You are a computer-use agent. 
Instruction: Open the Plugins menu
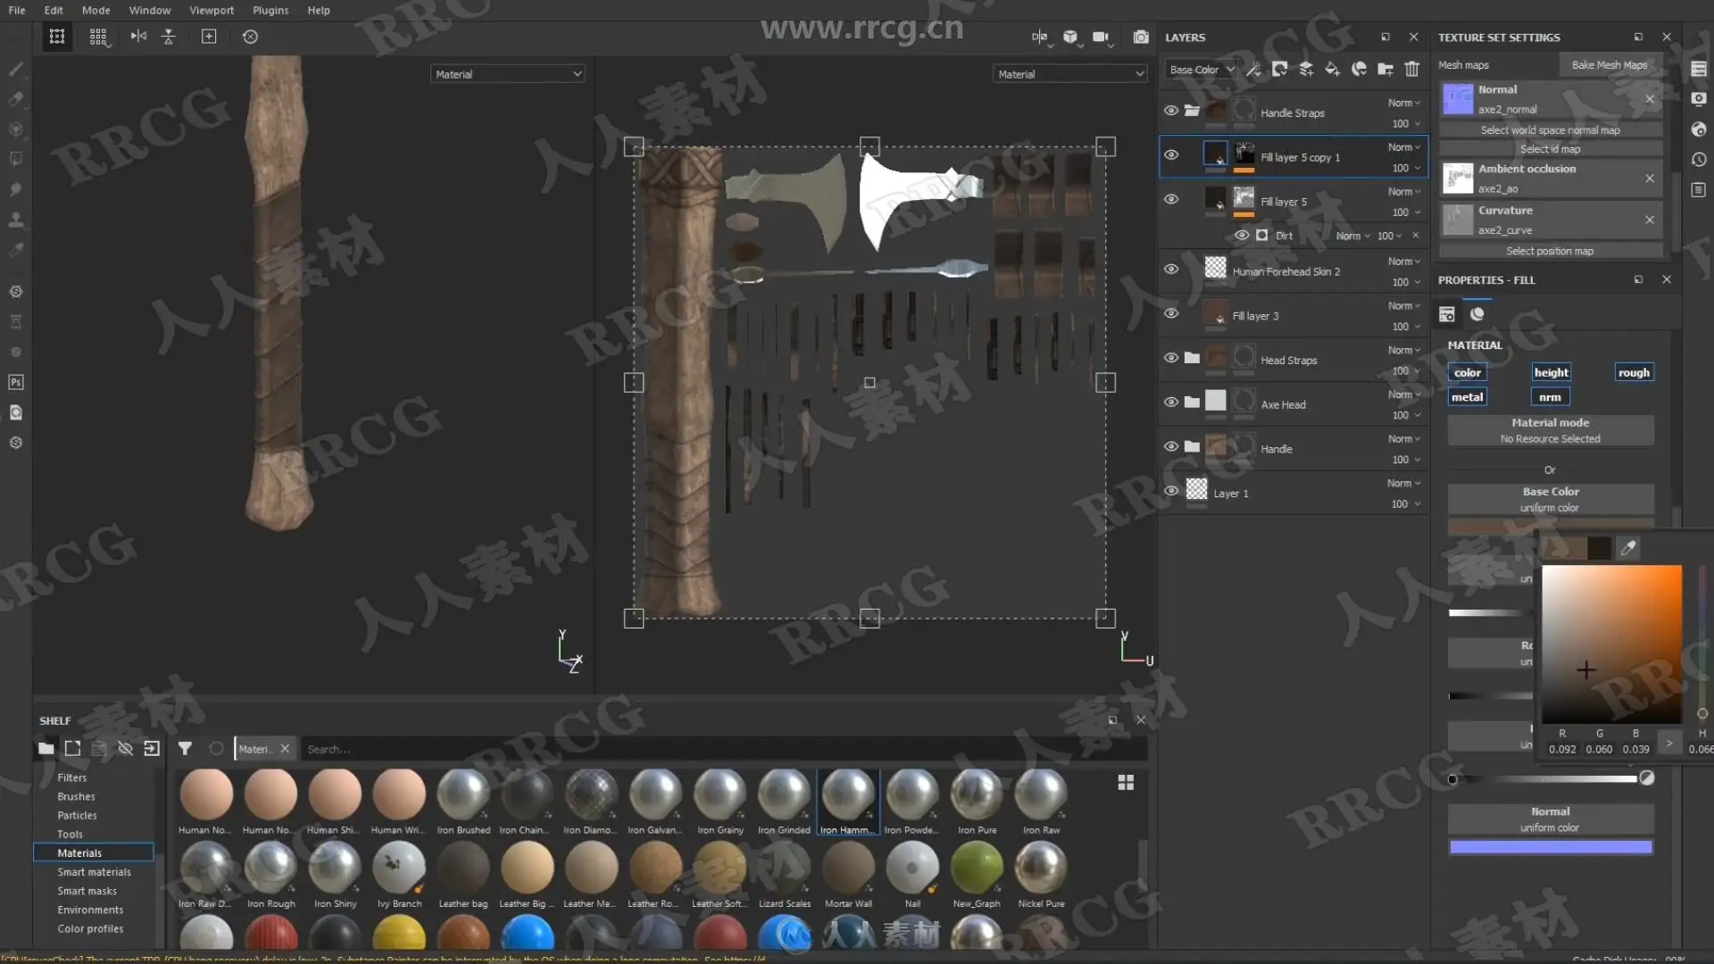pyautogui.click(x=270, y=10)
